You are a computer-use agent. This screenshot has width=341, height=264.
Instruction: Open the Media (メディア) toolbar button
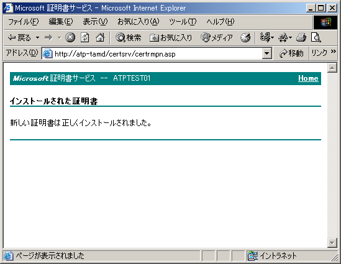[217, 38]
